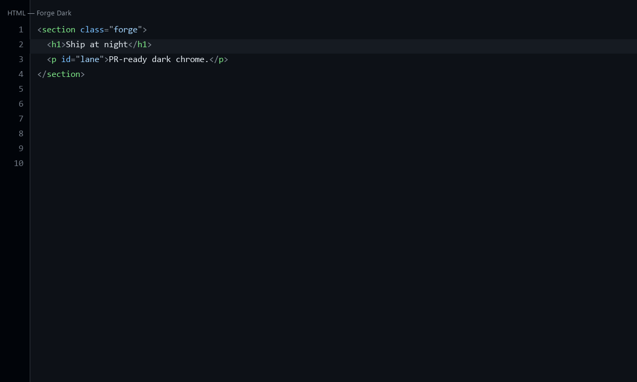Click the opening 'section' tag name
Viewport: 637px width, 382px height.
59,30
